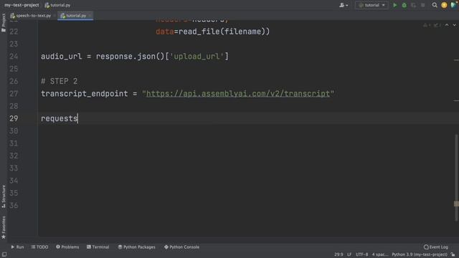Open the Event Log
Screen dimensions: 459x258
pos(435,247)
